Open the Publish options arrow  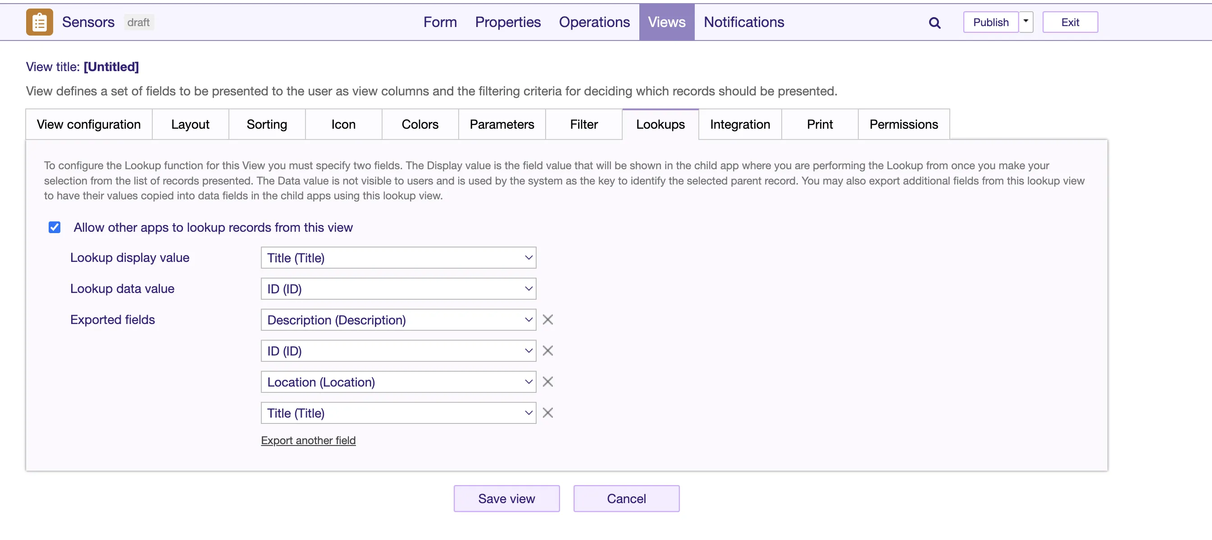1025,22
